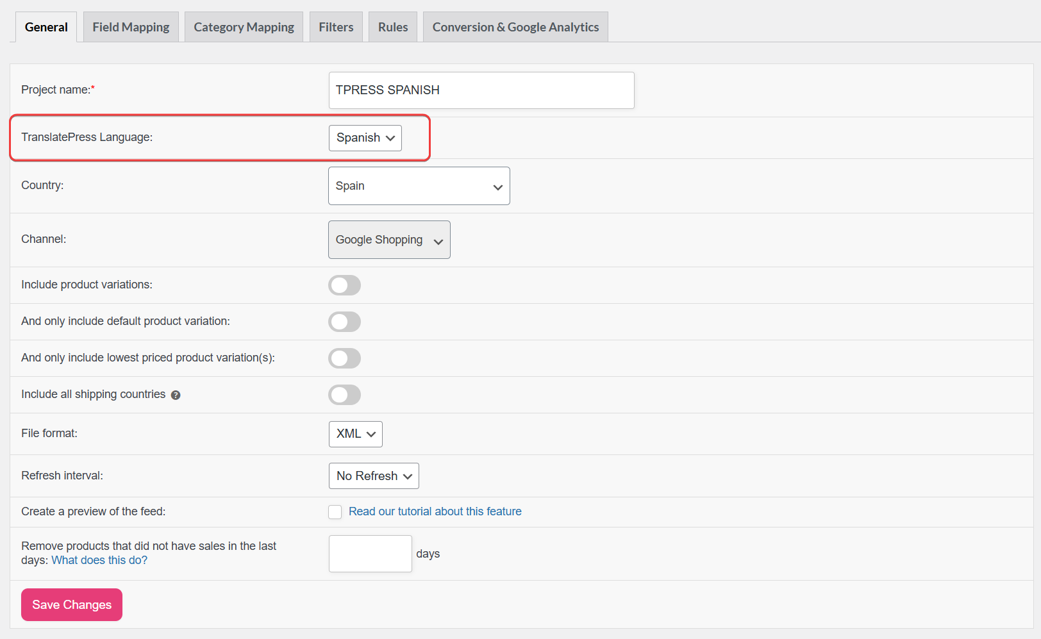Select the Rules tab

[393, 27]
